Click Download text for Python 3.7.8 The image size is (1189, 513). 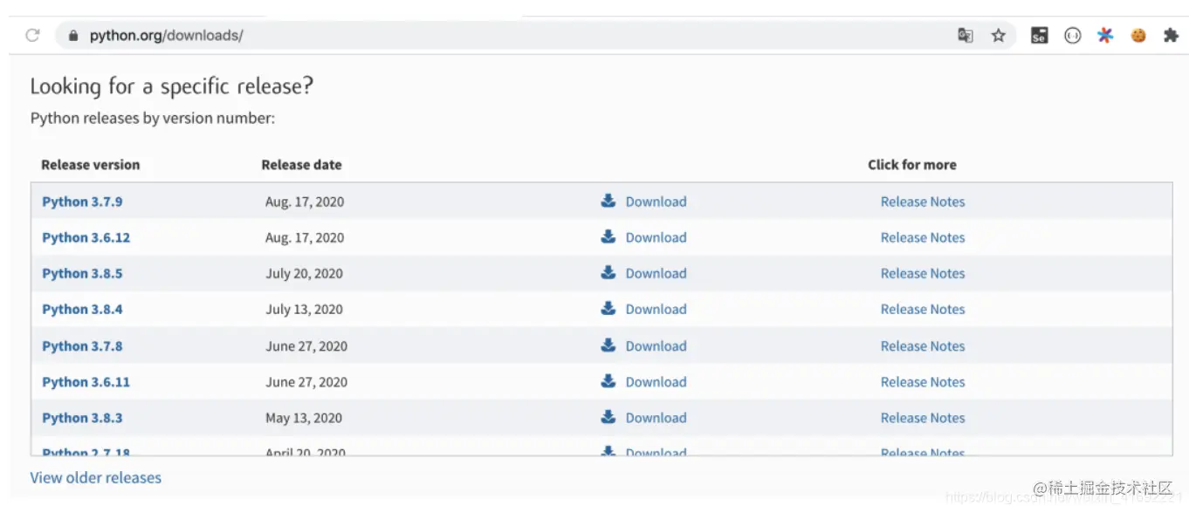656,346
